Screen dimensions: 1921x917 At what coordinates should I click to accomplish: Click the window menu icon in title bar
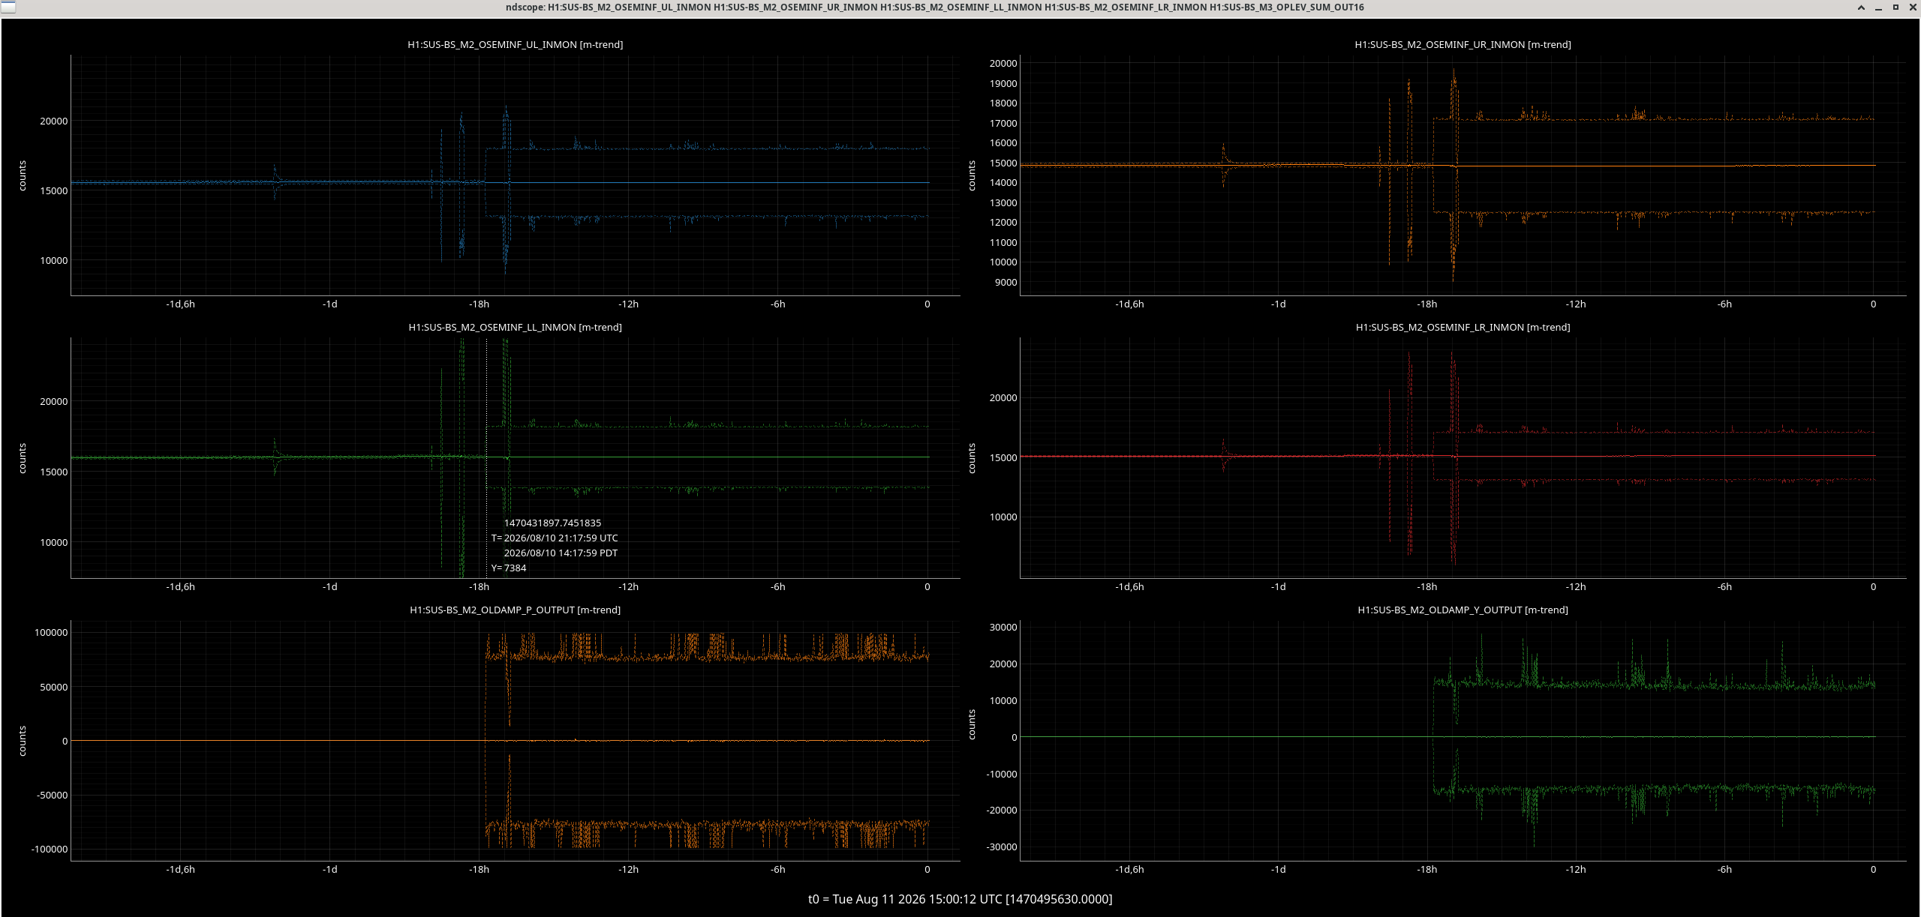click(x=8, y=7)
